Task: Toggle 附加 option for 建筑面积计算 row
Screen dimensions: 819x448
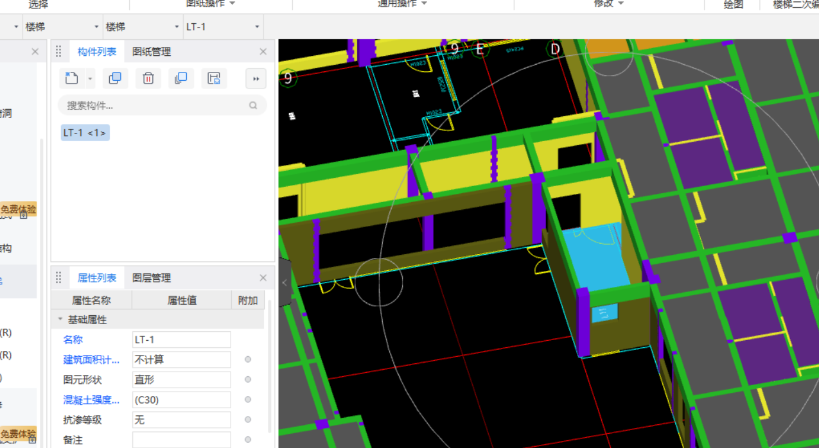Action: point(248,359)
